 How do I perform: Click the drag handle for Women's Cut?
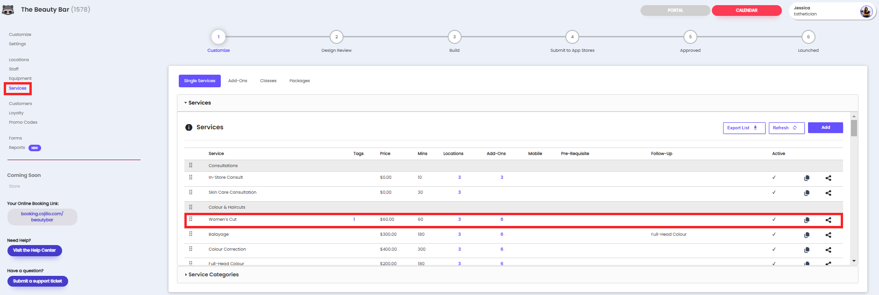190,219
